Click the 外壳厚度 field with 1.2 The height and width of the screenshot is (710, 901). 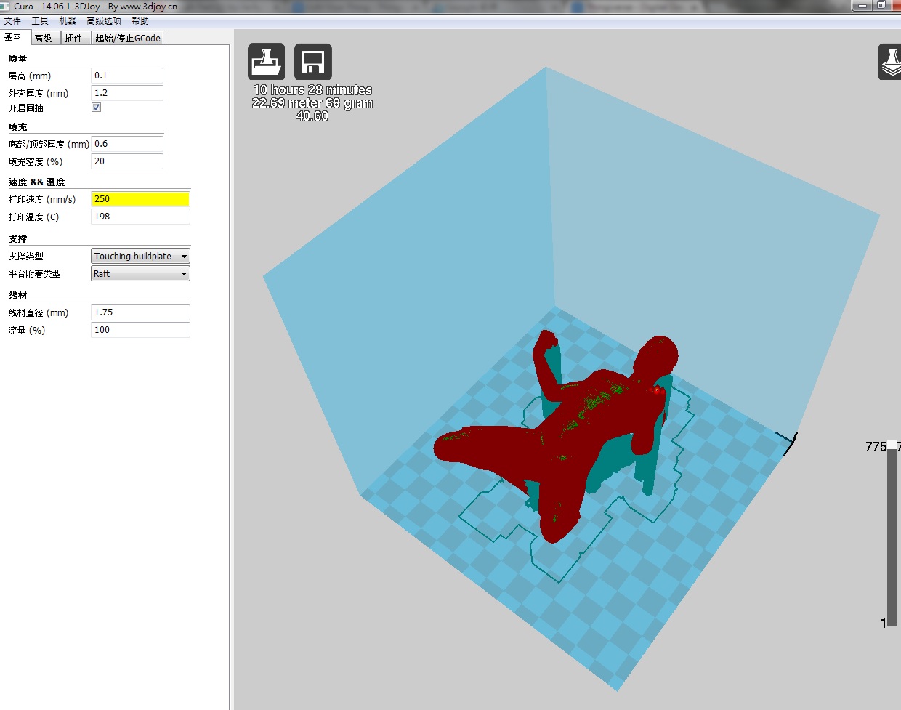tap(127, 93)
